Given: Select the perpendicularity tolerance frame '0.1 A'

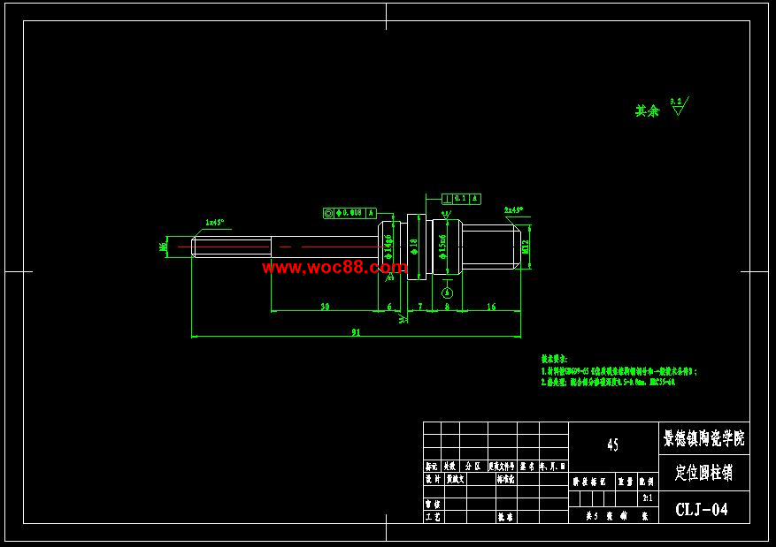Looking at the screenshot, I should [461, 199].
